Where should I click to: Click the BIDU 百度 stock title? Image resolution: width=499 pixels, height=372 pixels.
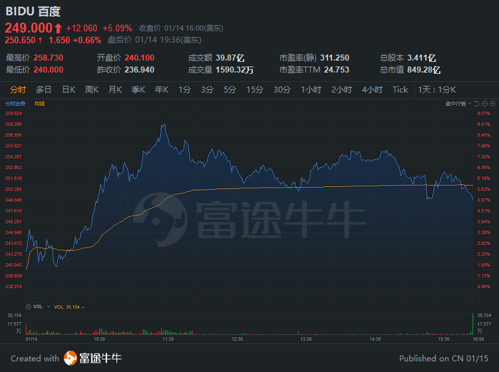[x=33, y=11]
